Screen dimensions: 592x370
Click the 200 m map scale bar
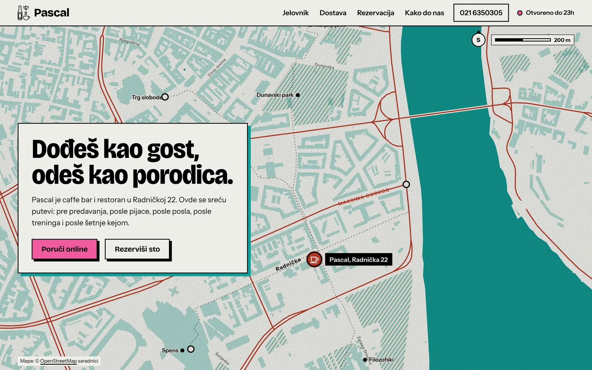[532, 40]
